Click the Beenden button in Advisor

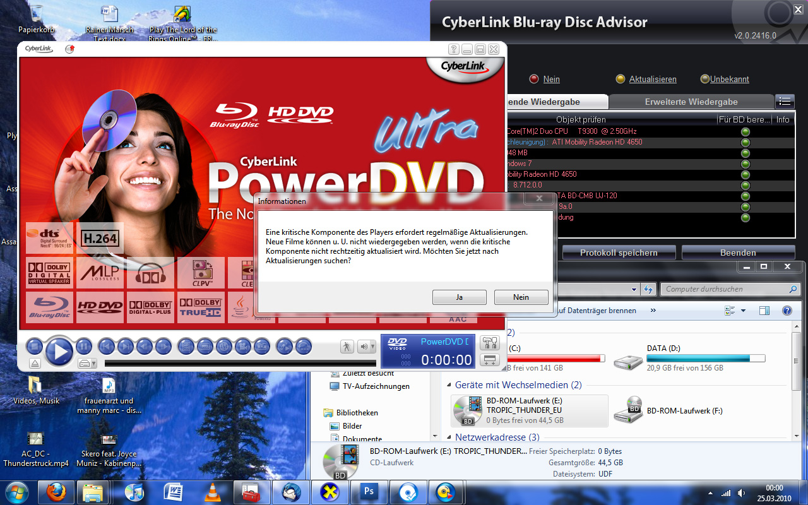(x=738, y=252)
